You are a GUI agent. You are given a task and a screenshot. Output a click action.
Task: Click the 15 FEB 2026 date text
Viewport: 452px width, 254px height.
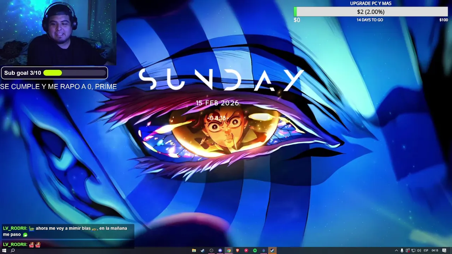[218, 103]
